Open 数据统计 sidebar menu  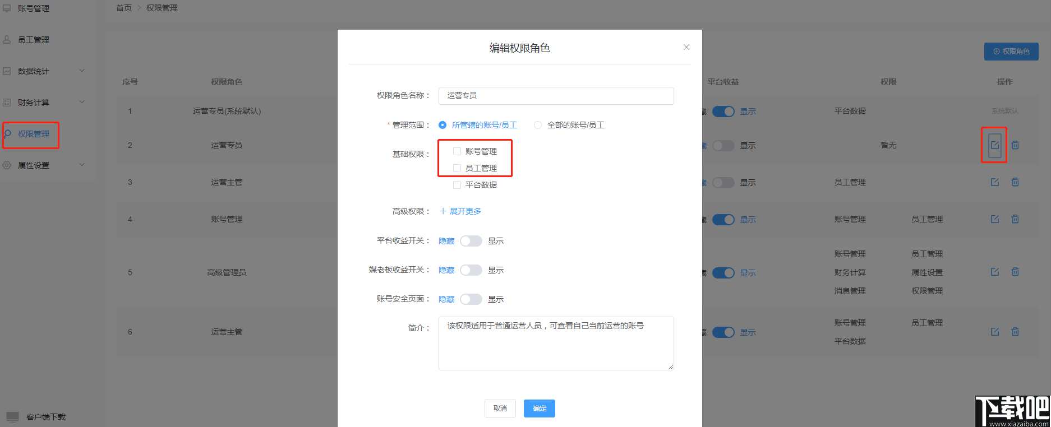[34, 71]
